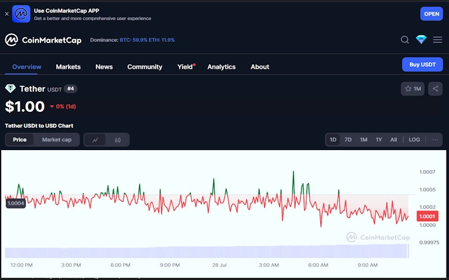Viewport: 449px width, 280px height.
Task: Select the All time range
Action: tap(393, 139)
